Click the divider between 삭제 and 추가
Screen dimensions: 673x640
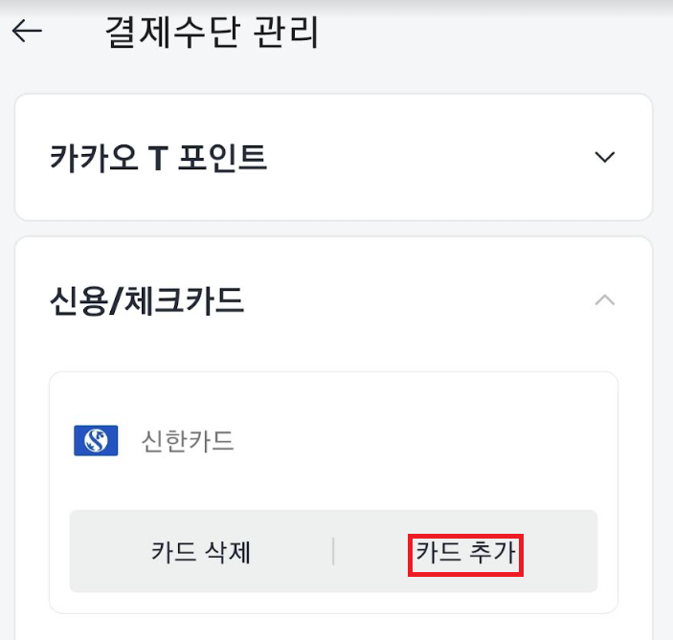(333, 552)
